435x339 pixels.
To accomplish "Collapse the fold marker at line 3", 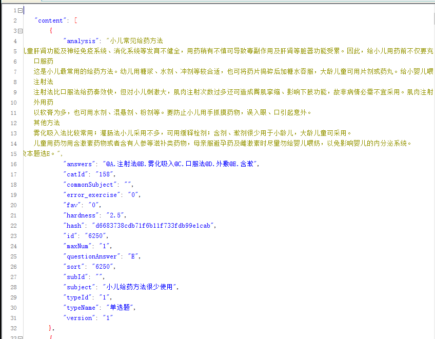I will tap(20, 31).
